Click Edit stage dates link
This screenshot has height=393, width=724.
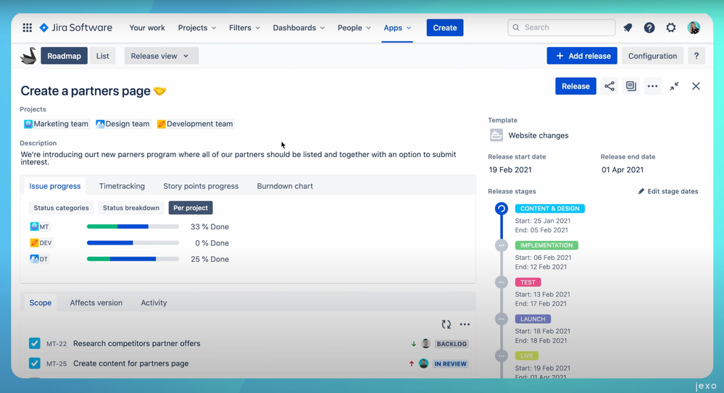668,191
